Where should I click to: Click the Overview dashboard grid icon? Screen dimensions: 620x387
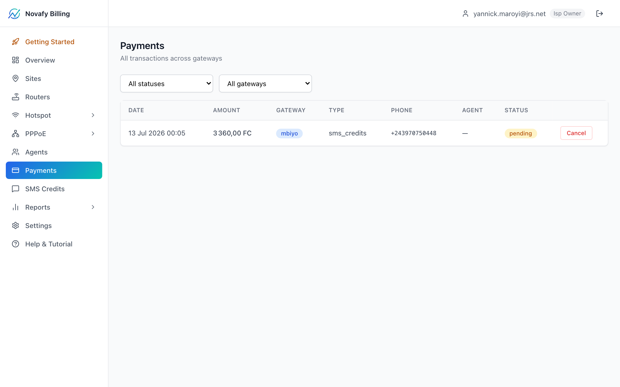[x=15, y=60]
